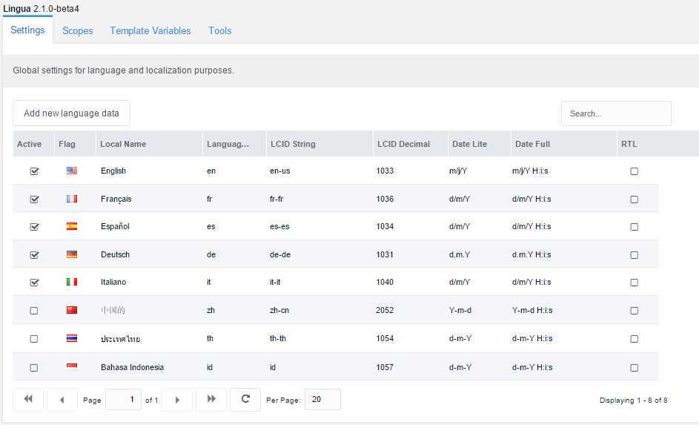Click the United States flag icon
This screenshot has height=425, width=699.
pyautogui.click(x=72, y=171)
